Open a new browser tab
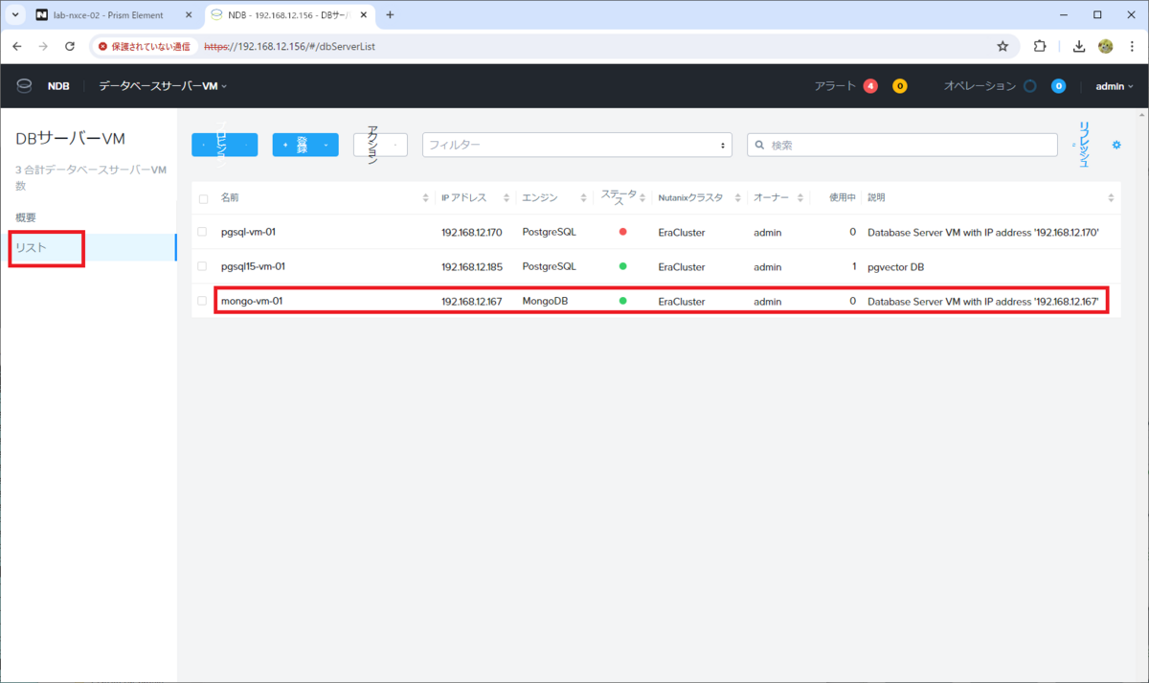This screenshot has height=683, width=1149. pos(390,15)
